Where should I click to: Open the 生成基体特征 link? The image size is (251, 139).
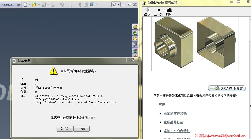[x=173, y=122]
